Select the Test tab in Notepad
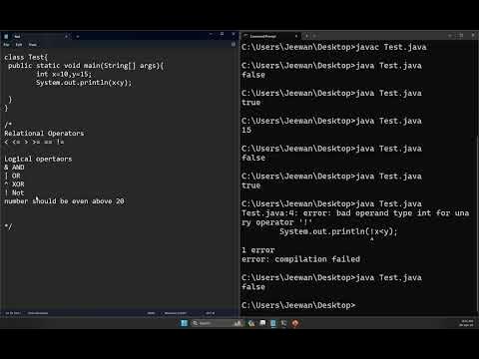Viewport: 479px width, 359px height. point(35,36)
